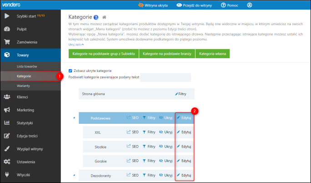Hide the XXL category with Ukryj
This screenshot has height=183, width=311.
[x=166, y=132]
